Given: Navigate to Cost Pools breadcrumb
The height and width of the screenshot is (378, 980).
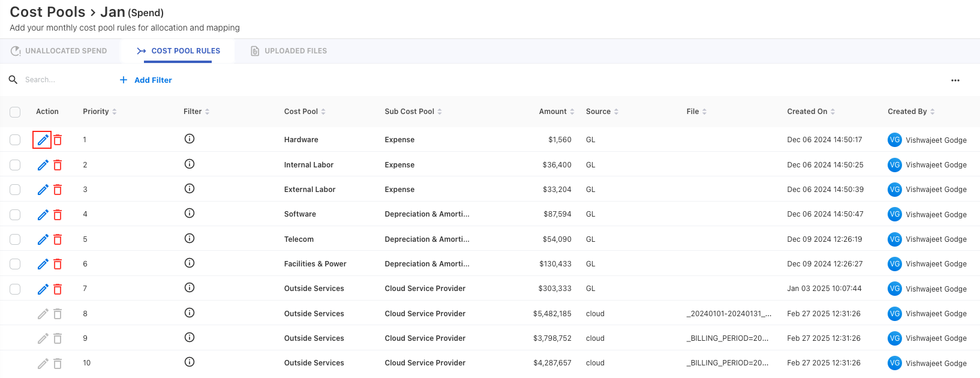Looking at the screenshot, I should click(x=47, y=12).
